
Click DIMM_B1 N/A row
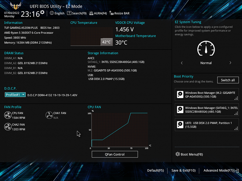coord(13,68)
